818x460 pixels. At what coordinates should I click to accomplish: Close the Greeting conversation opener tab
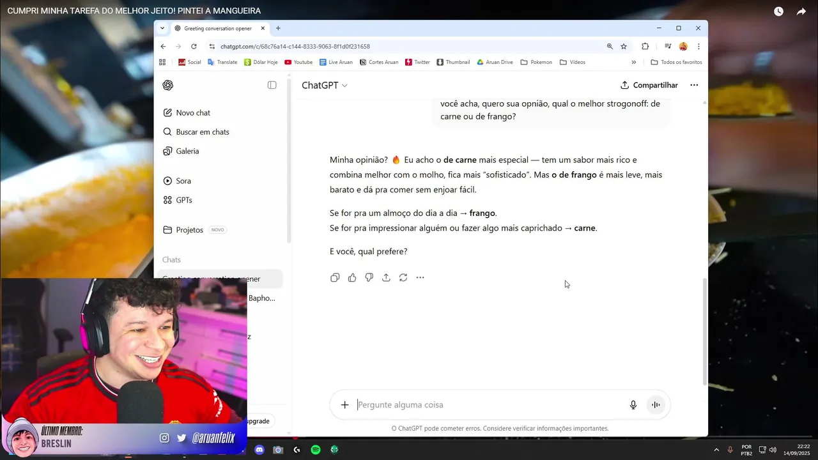(263, 28)
